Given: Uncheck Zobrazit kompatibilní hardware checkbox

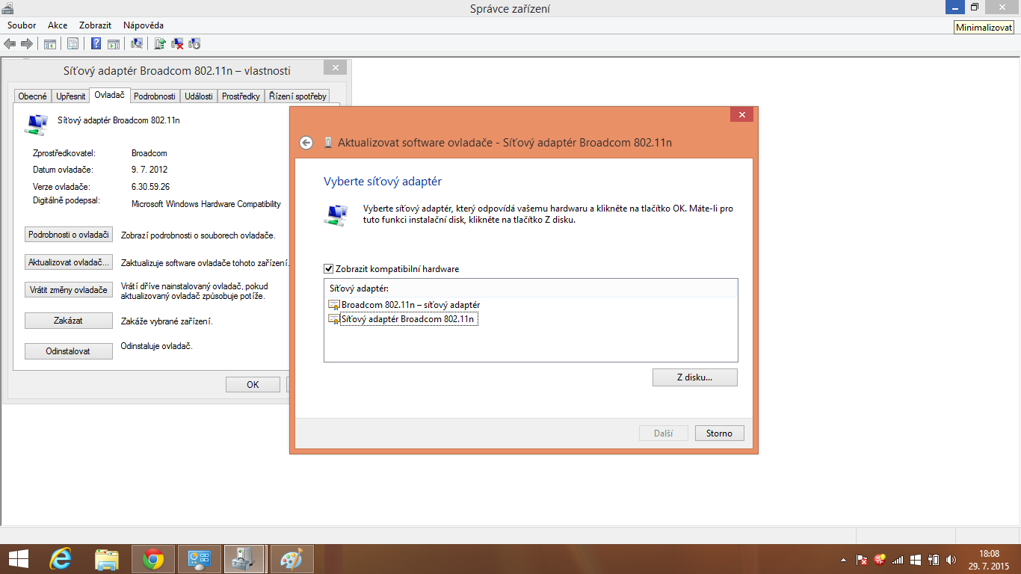Looking at the screenshot, I should [328, 269].
